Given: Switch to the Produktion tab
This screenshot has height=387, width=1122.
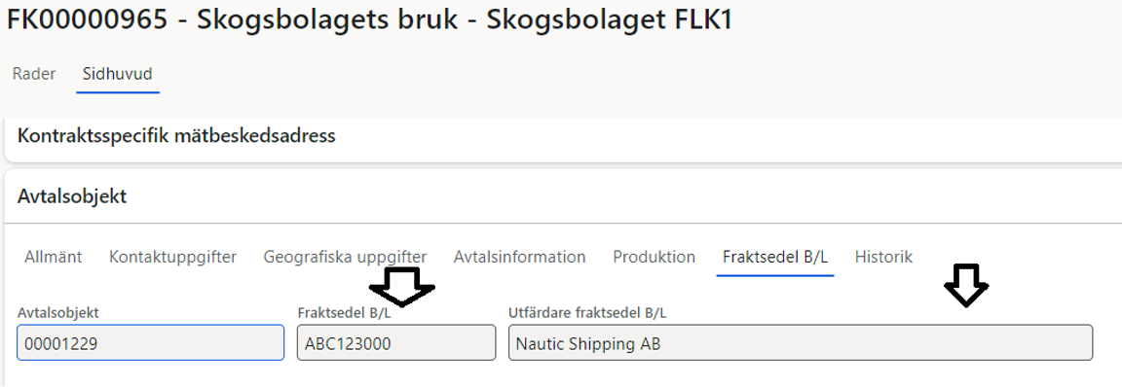Looking at the screenshot, I should pyautogui.click(x=654, y=257).
